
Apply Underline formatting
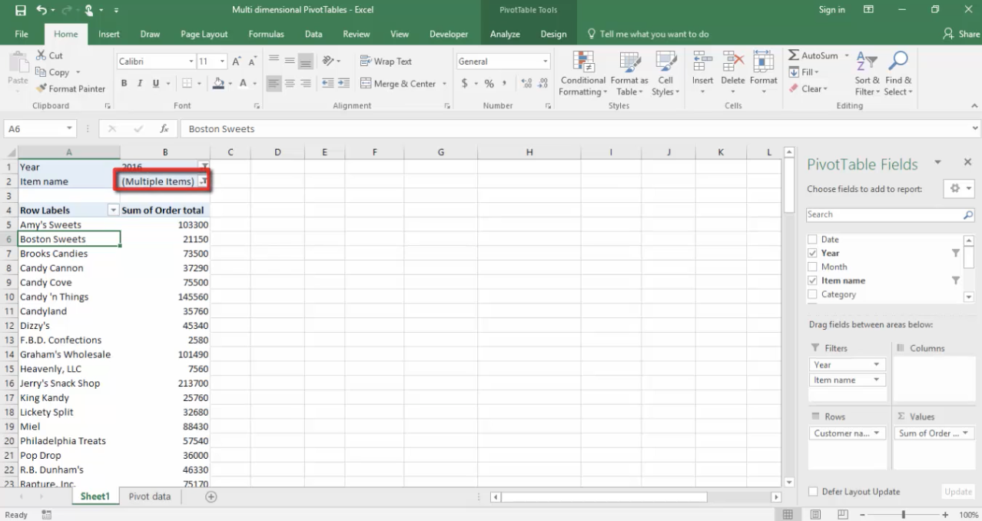(156, 84)
